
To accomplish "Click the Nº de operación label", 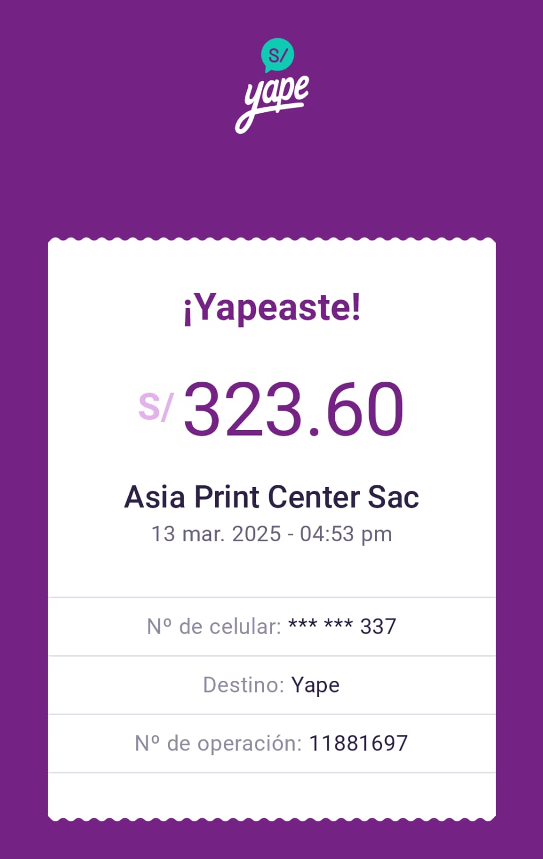I will tap(218, 744).
